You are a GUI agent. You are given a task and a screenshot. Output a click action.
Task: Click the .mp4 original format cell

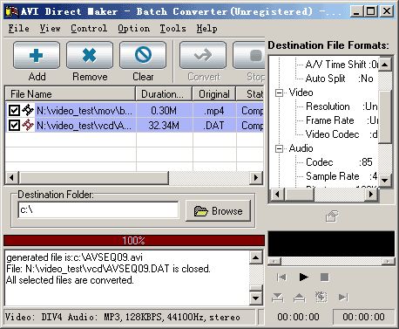214,111
